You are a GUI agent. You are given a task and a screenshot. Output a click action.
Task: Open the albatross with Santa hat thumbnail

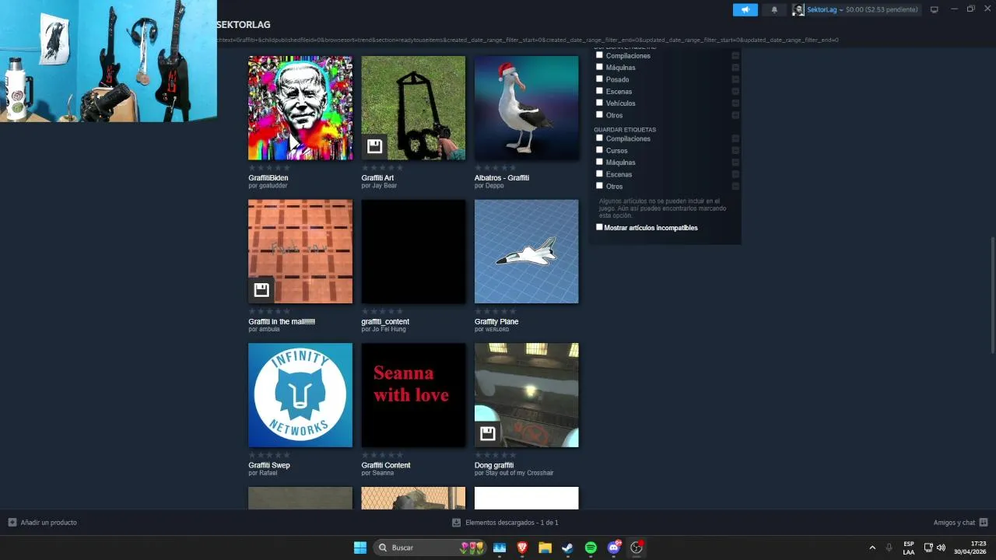(527, 108)
